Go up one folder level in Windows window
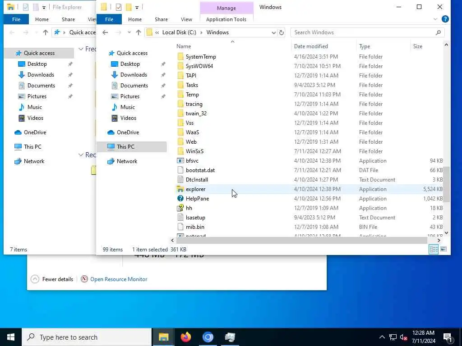The image size is (462, 346). click(138, 32)
